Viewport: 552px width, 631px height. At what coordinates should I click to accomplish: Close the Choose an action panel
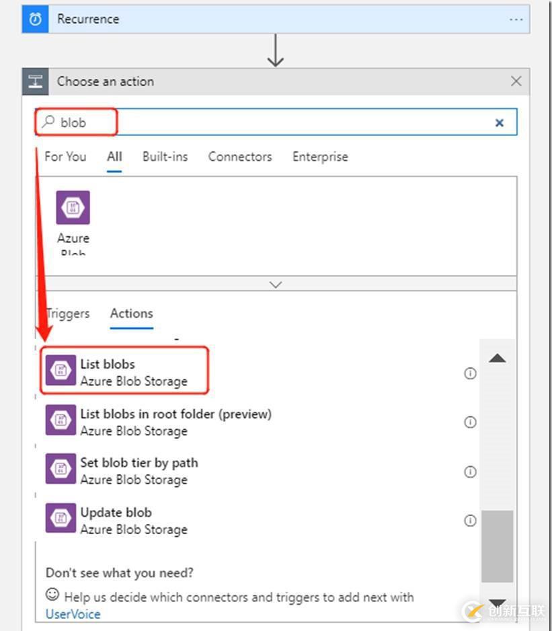tap(516, 81)
